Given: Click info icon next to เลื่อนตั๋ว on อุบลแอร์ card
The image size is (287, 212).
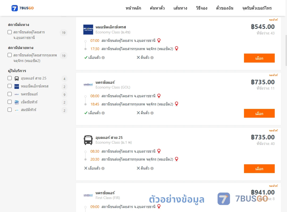Looking at the screenshot, I should pos(103,168).
